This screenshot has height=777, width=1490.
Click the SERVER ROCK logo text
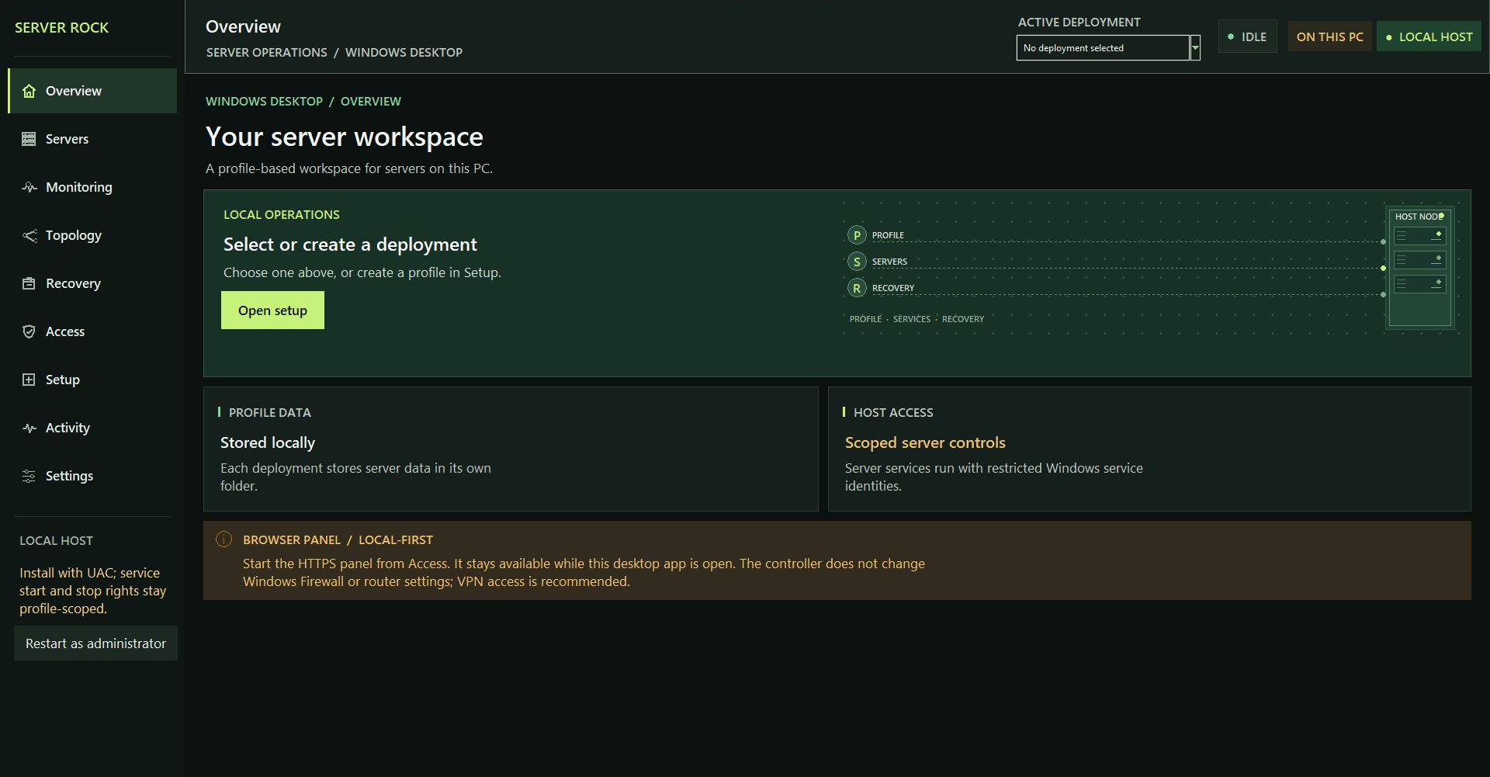tap(61, 27)
